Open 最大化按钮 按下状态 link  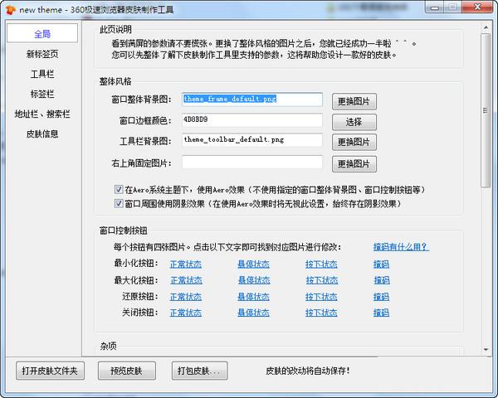(322, 280)
